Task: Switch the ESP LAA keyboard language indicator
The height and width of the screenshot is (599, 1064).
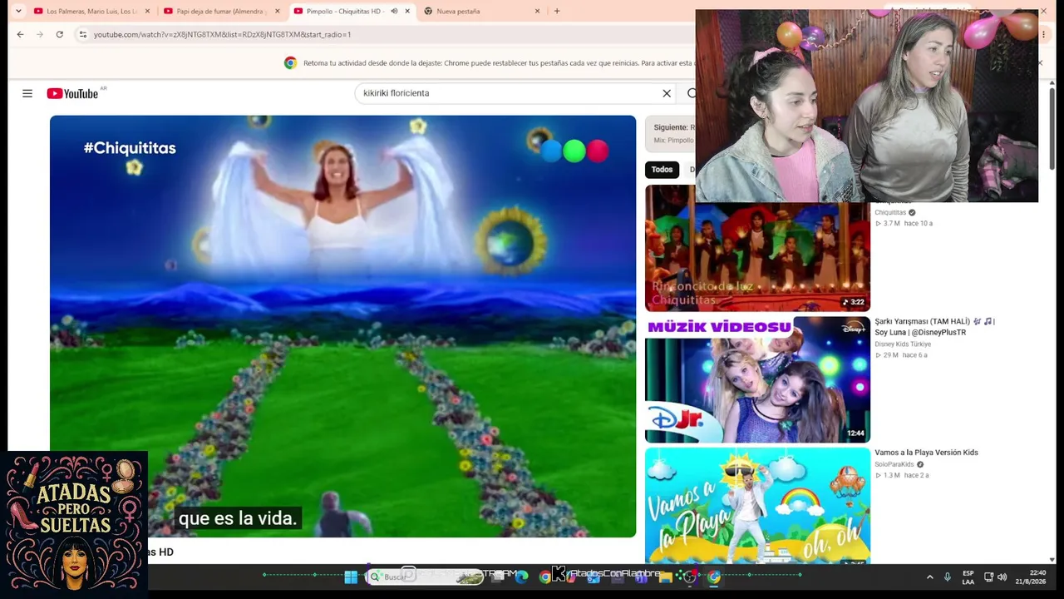Action: [x=968, y=577]
